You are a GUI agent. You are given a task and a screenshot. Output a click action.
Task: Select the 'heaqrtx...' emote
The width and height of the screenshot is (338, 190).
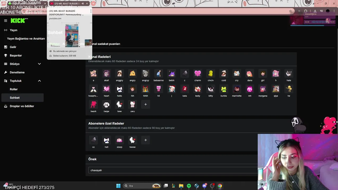coord(93,89)
